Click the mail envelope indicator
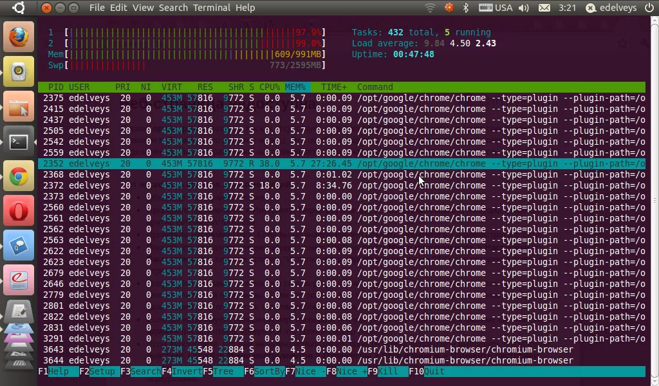659x386 pixels. click(x=544, y=8)
